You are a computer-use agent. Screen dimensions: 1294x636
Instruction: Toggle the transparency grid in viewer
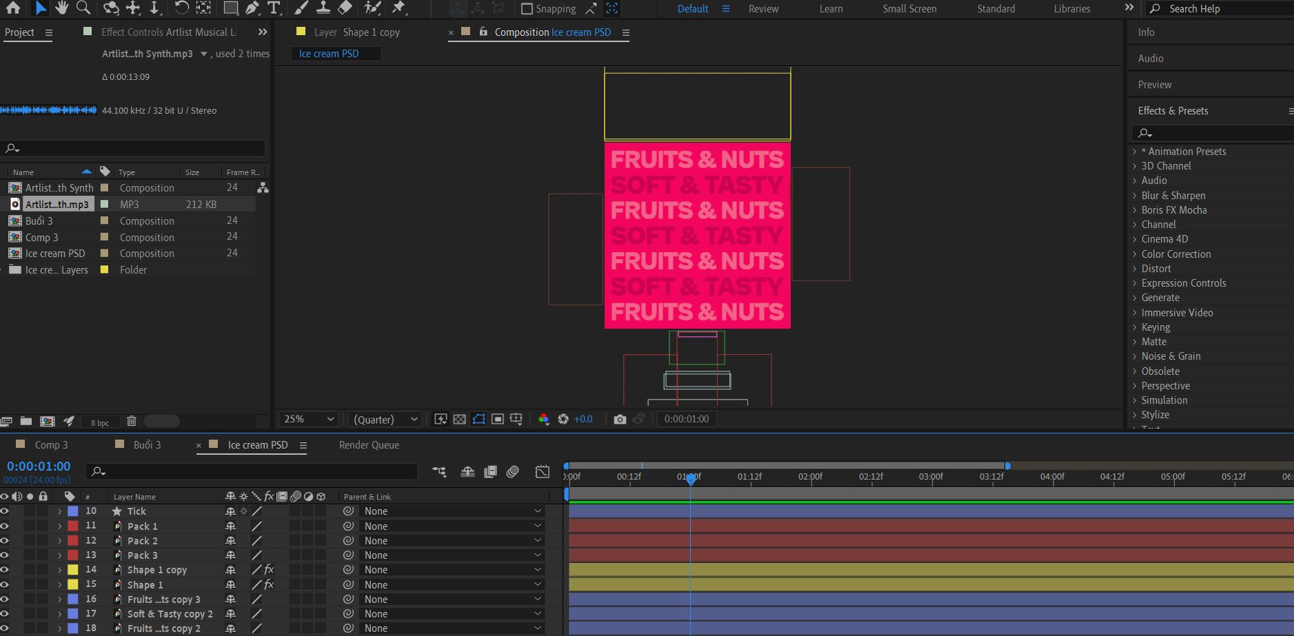(x=459, y=419)
